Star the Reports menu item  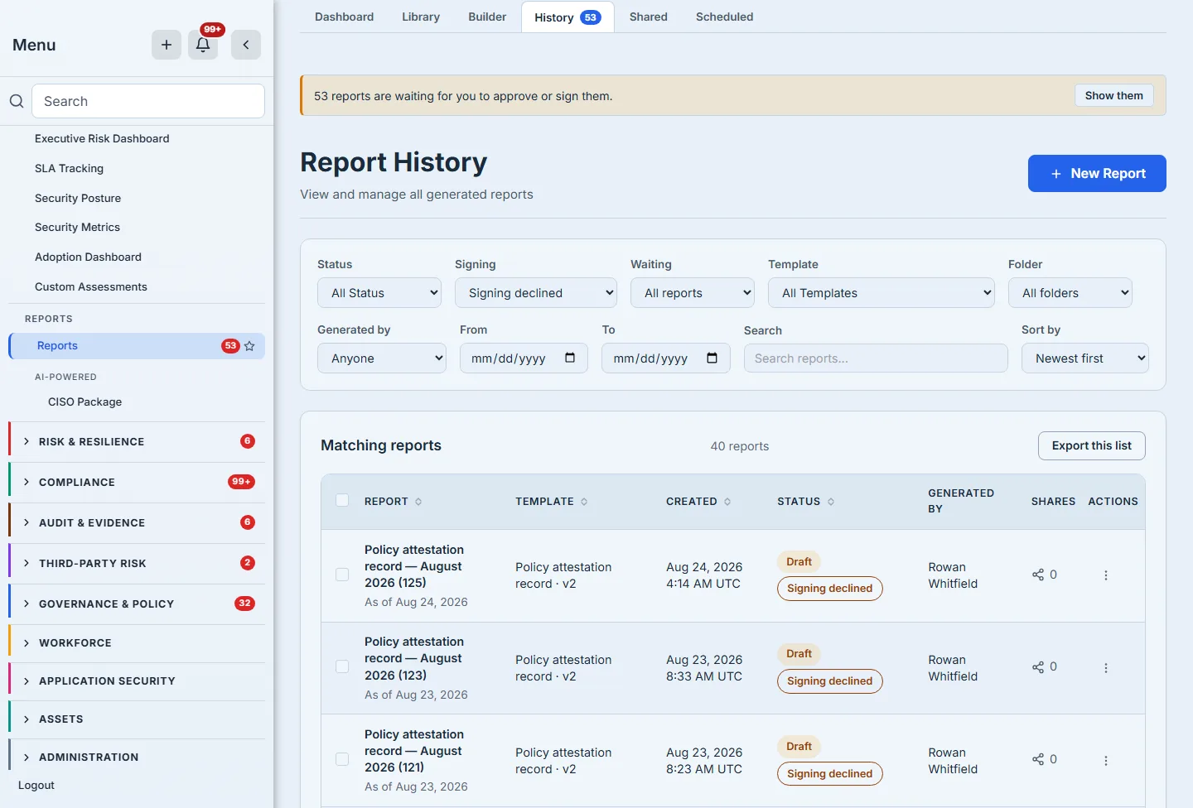[x=249, y=346]
